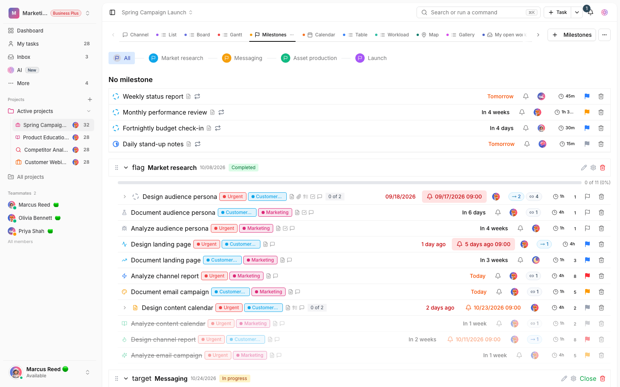The image size is (620, 387).
Task: Open attachment icon on Design audience persona
Action: coord(299,197)
